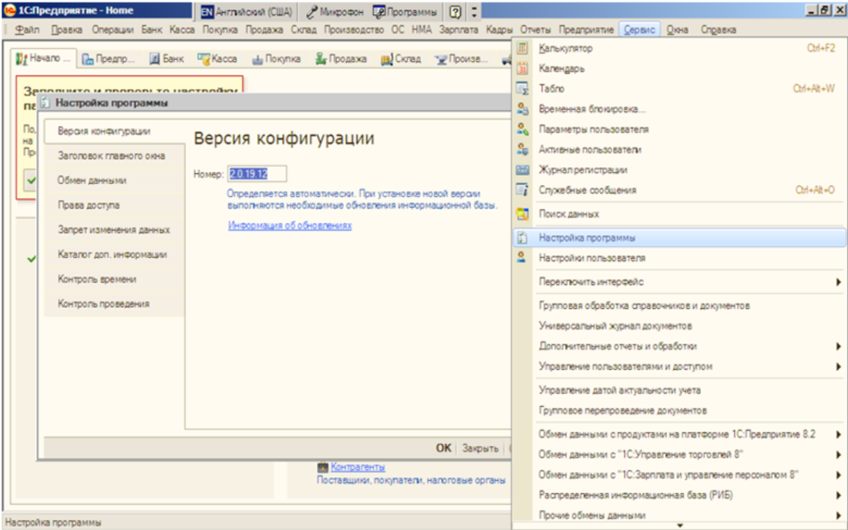Open the Файл menu
This screenshot has height=530, width=848.
27,30
